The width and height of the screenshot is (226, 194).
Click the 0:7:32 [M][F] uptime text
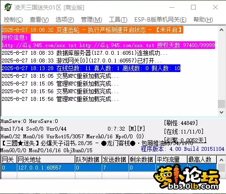(x=126, y=129)
